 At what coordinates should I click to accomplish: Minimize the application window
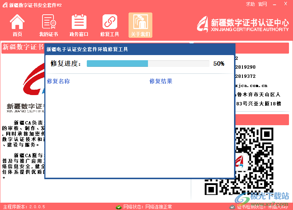pyautogui.click(x=274, y=4)
